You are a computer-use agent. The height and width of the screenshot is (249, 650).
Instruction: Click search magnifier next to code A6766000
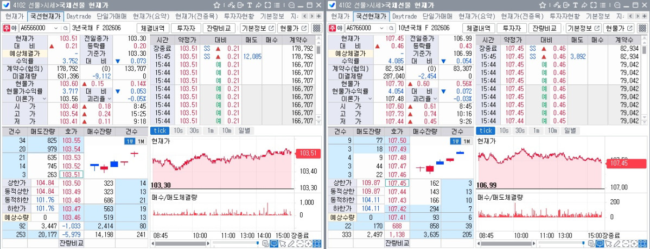pos(391,28)
